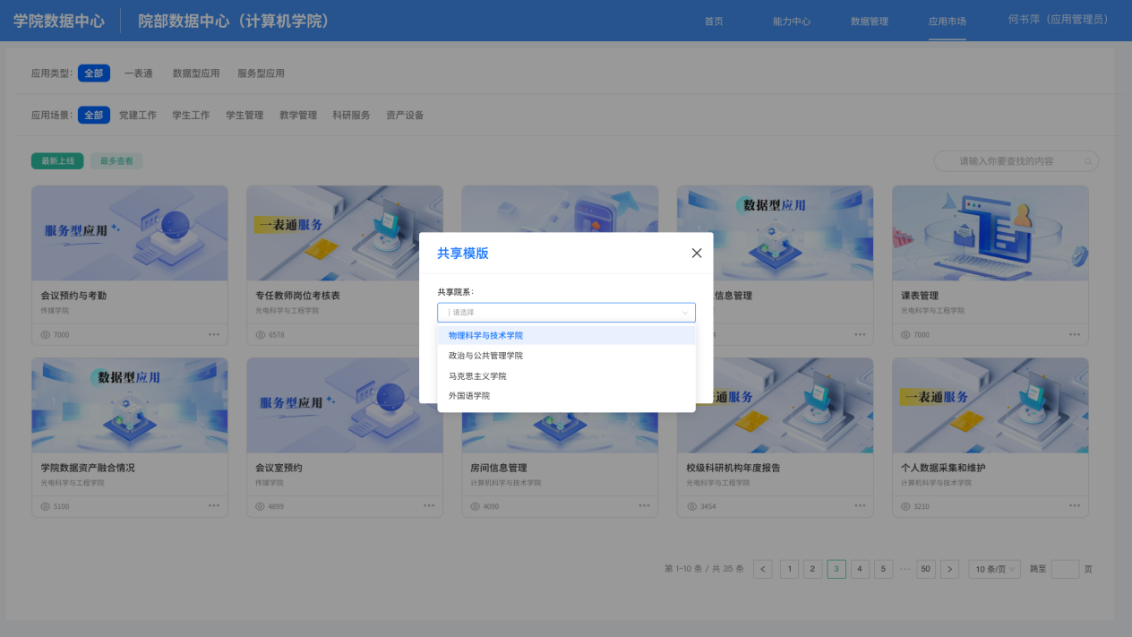Filter application type by 一表通
This screenshot has height=637, width=1132.
(139, 73)
